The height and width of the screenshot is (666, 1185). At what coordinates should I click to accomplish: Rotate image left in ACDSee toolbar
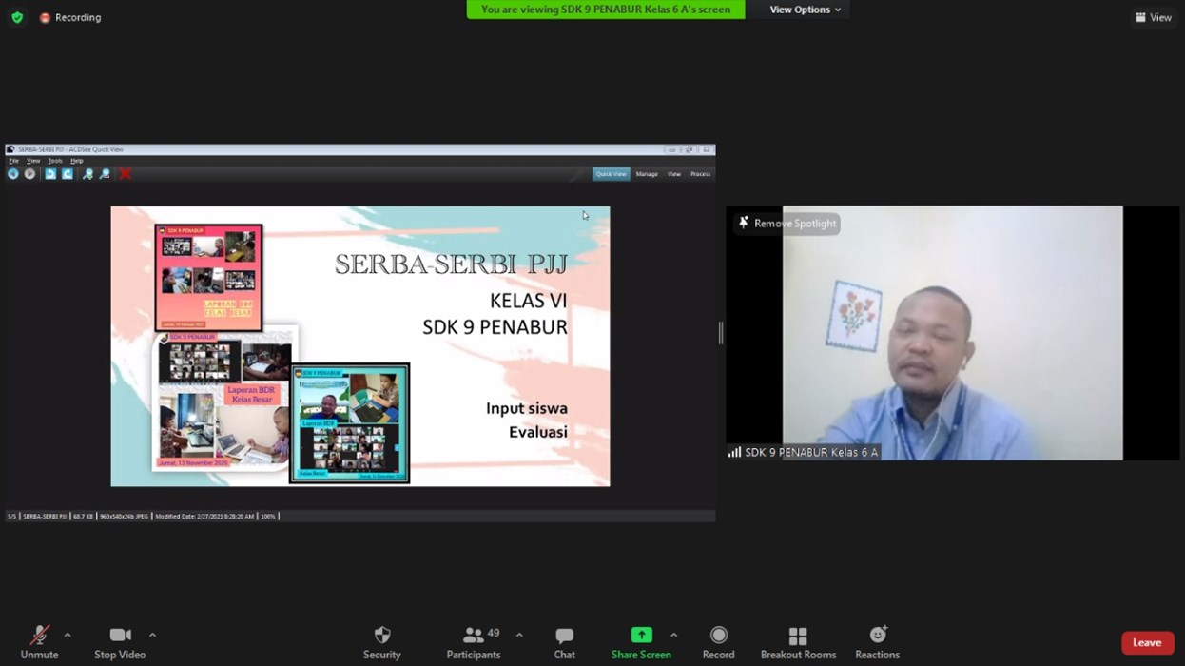click(x=50, y=174)
